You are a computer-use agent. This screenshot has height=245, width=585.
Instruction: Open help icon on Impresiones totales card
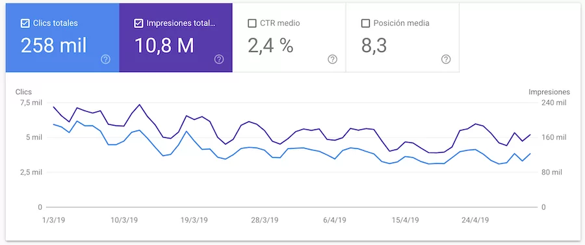click(219, 59)
